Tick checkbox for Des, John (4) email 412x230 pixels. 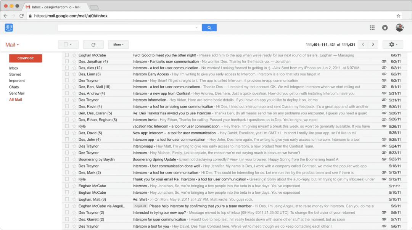pyautogui.click(x=67, y=139)
